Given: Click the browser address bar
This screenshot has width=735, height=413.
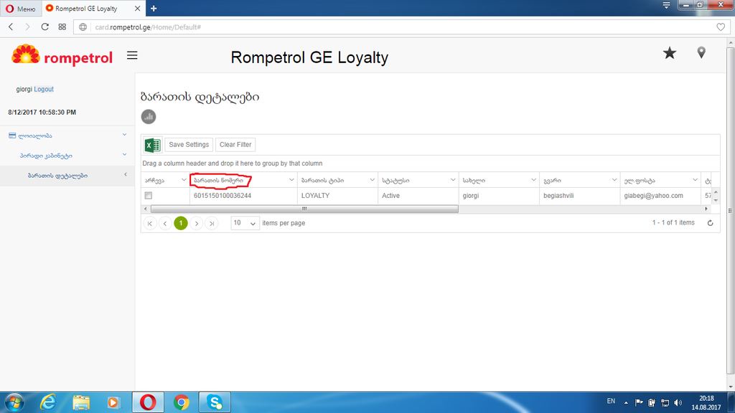Looking at the screenshot, I should pyautogui.click(x=403, y=27).
